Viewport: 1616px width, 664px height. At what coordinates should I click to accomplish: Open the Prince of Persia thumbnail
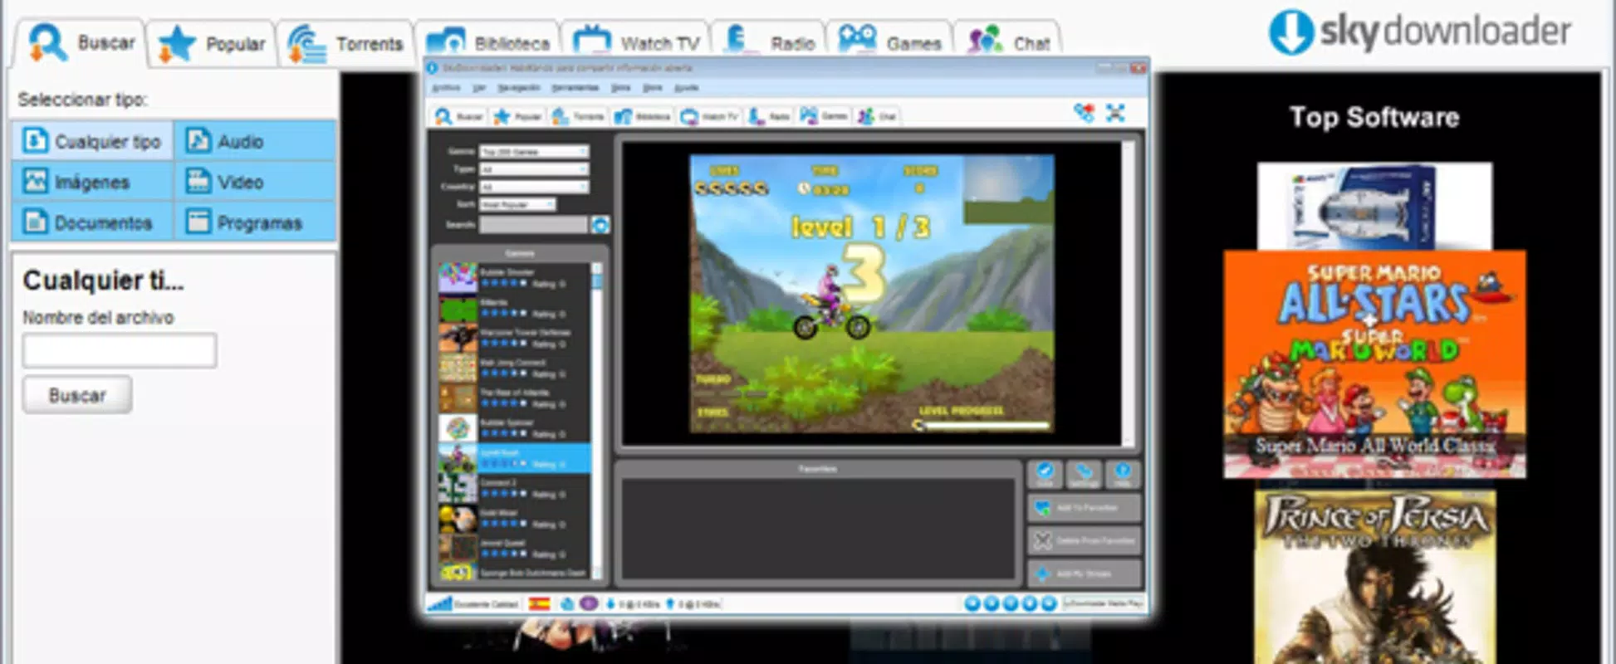click(x=1375, y=577)
